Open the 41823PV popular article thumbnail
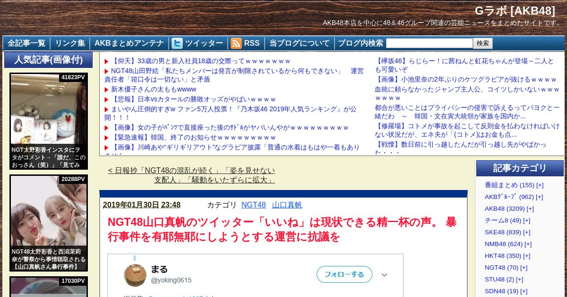Image resolution: width=567 pixels, height=297 pixels. (49, 121)
